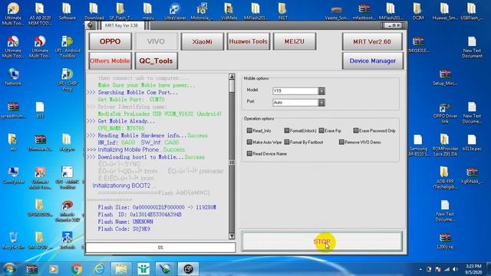The image size is (491, 276).
Task: Open ROMProvider Lava Z91 DA folder
Action: [x=445, y=145]
